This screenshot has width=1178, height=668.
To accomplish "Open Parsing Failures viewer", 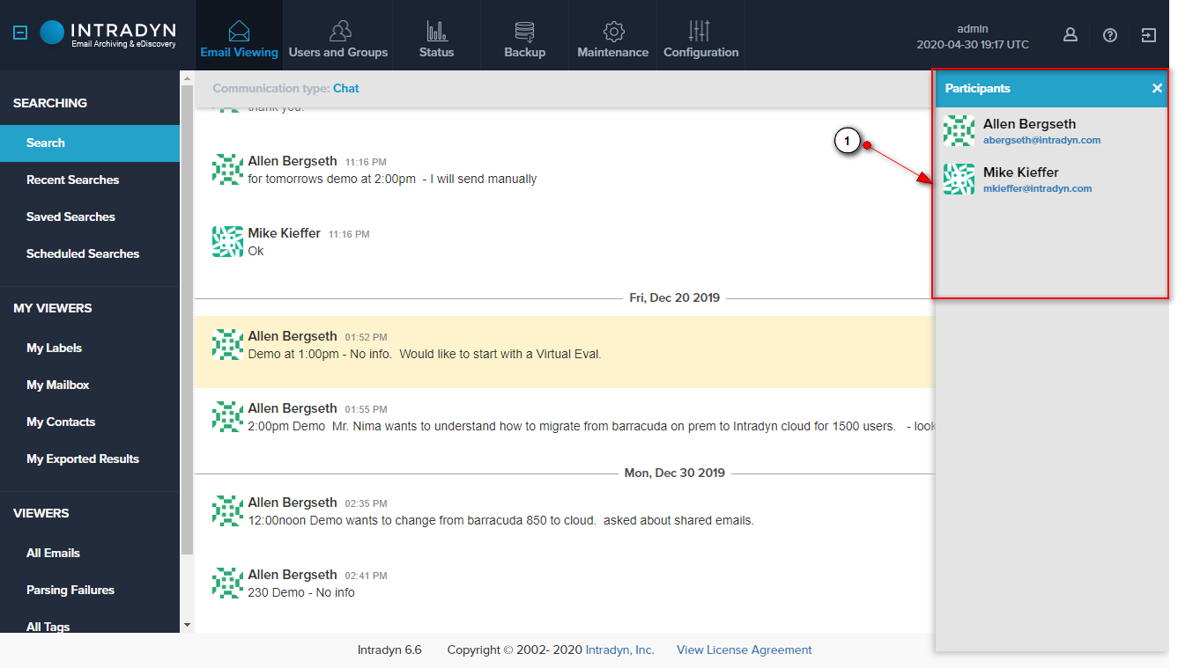I will coord(90,590).
